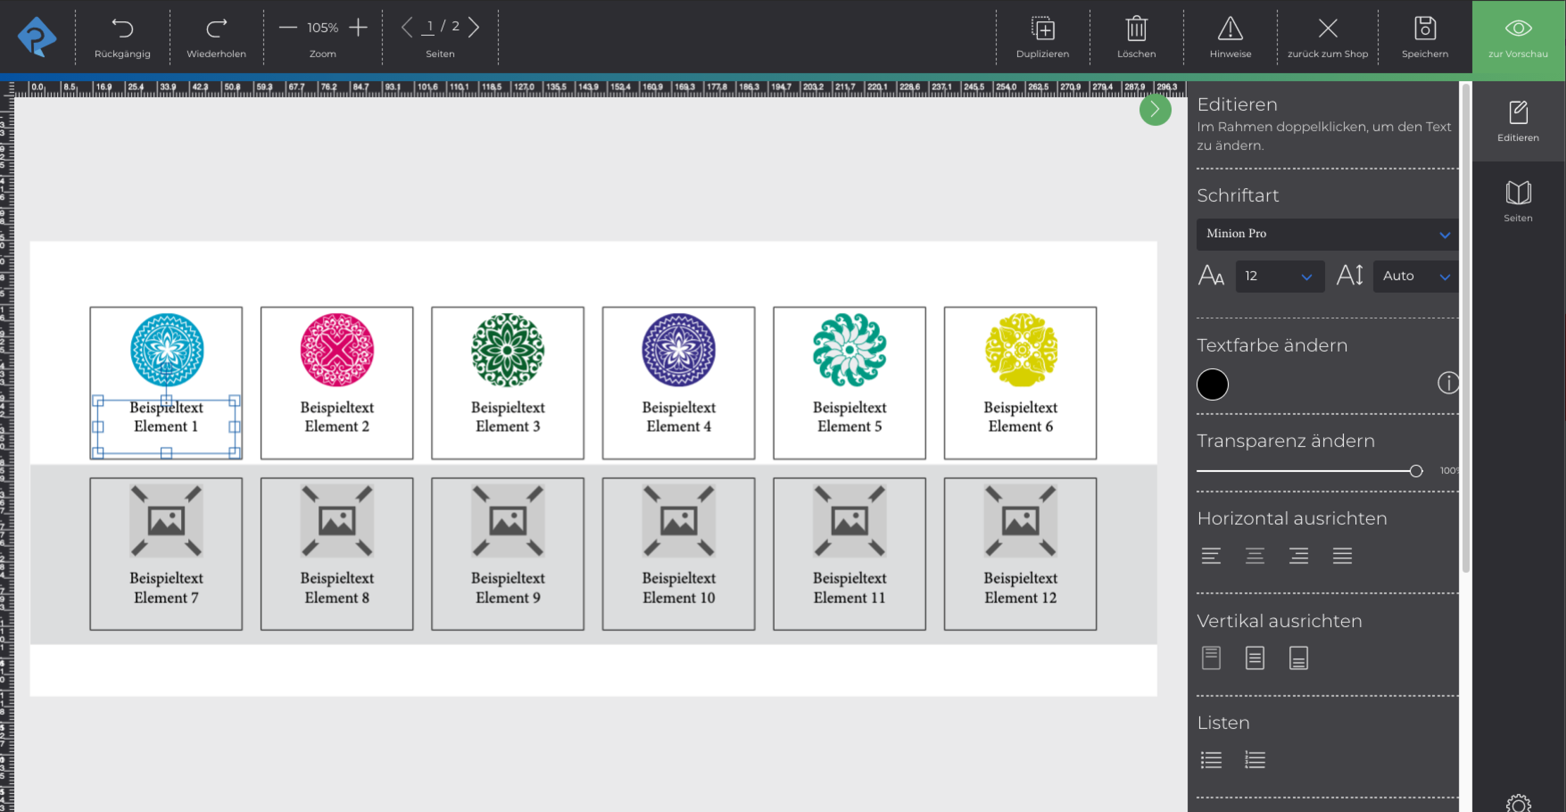Open the Editieren sidebar tab
1566x812 pixels.
click(1518, 121)
